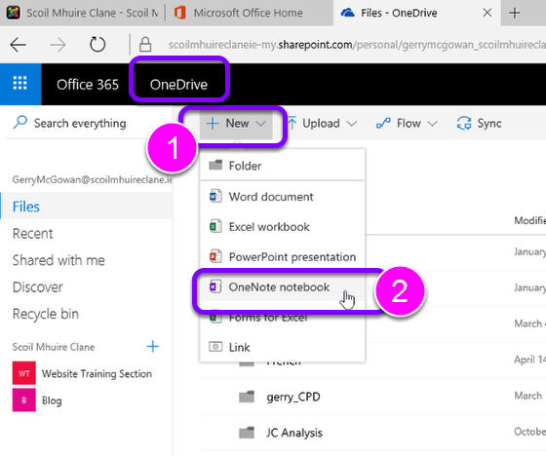This screenshot has width=546, height=456.
Task: Click the Sync arrows icon
Action: pos(464,123)
